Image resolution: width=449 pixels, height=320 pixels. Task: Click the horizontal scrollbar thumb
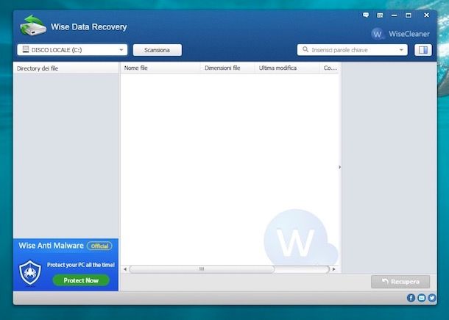tap(202, 269)
